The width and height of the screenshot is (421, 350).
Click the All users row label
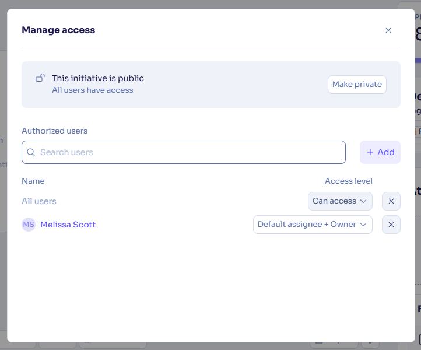click(x=39, y=201)
